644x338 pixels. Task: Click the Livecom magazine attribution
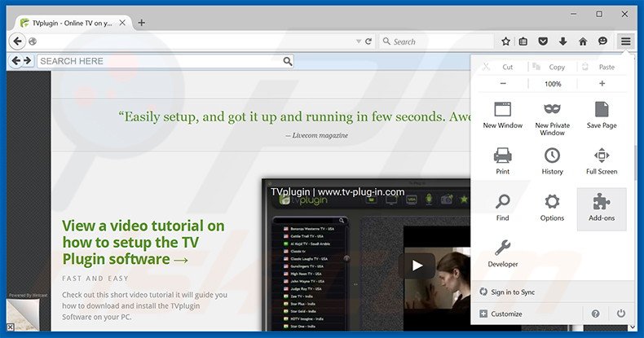point(316,135)
